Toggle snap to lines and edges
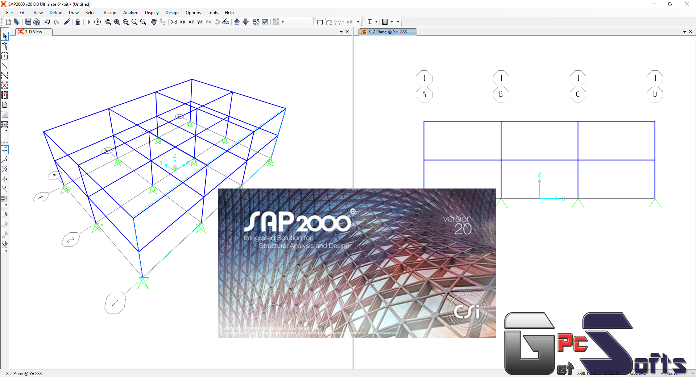The height and width of the screenshot is (377, 696). (x=5, y=188)
